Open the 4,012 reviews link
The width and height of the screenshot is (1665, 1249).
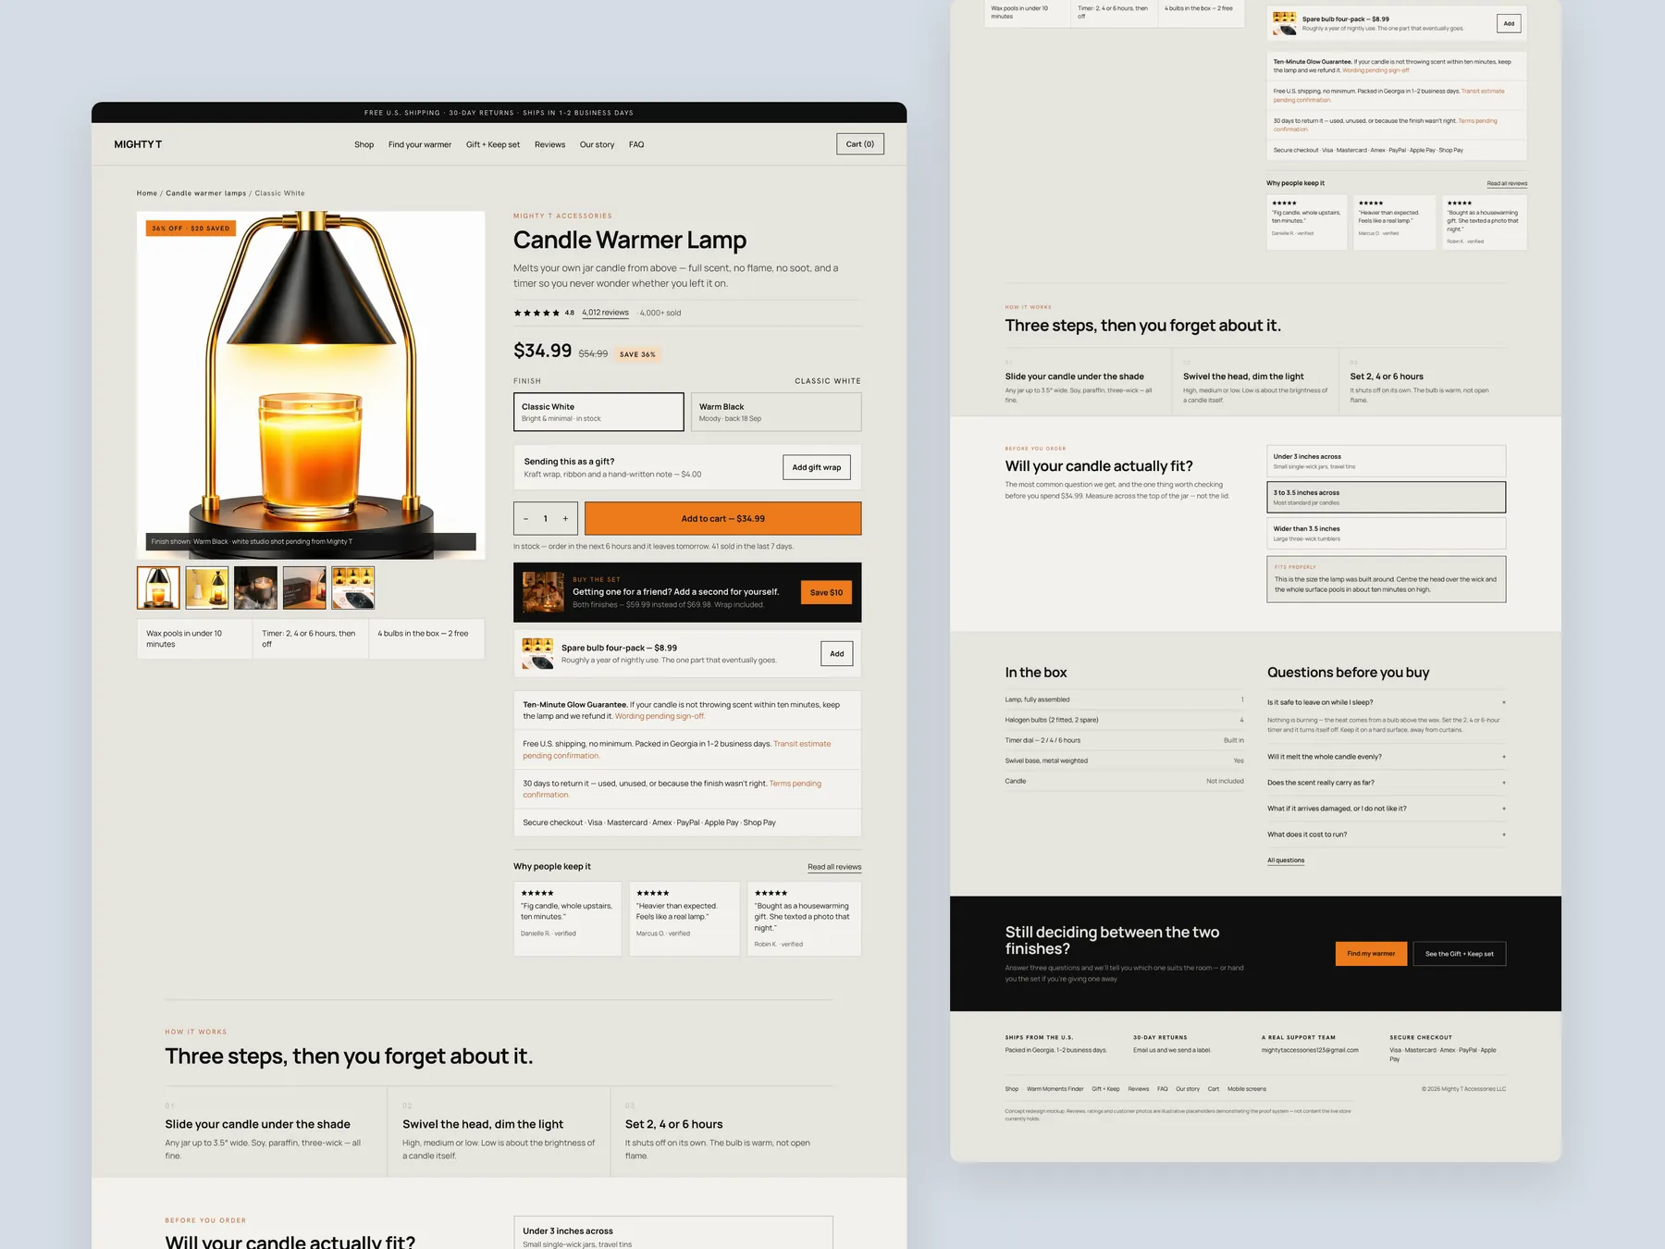pos(605,313)
